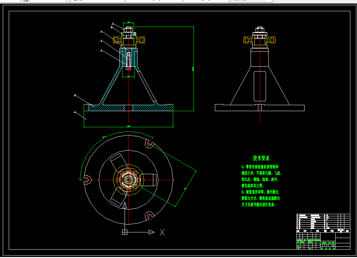Select the note line '尺寸及相关精度进行复查.'
357x258 pixels.
[x=258, y=205]
